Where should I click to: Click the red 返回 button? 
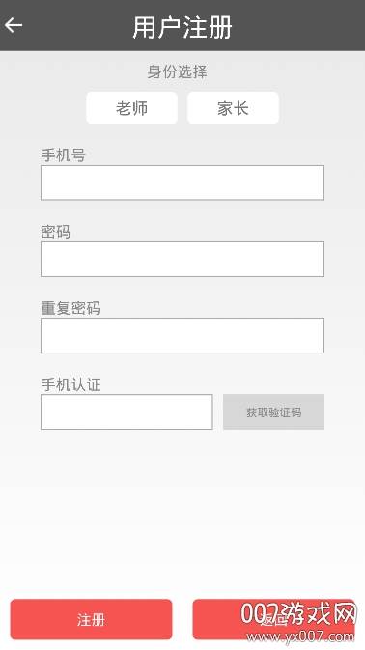point(273,619)
